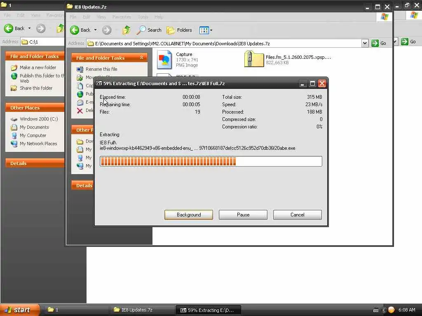Click Make a new folder
The image size is (422, 316).
[x=38, y=67]
